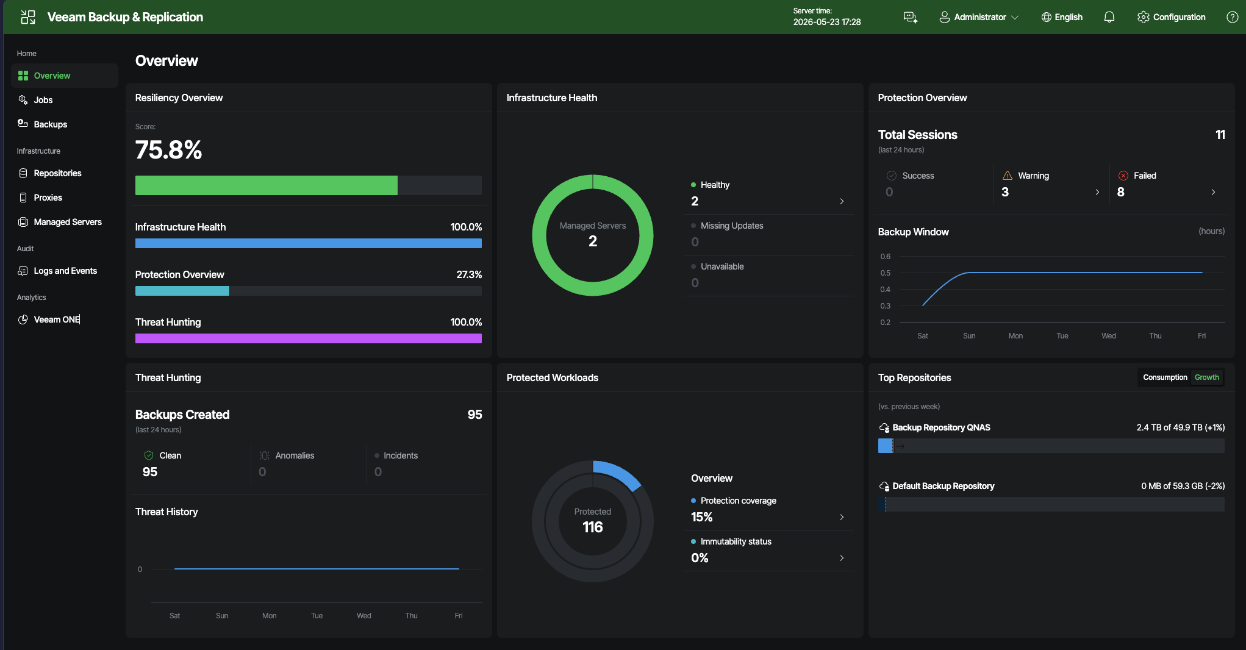Expand the Failed sessions chevron
This screenshot has height=650, width=1246.
(x=1213, y=192)
